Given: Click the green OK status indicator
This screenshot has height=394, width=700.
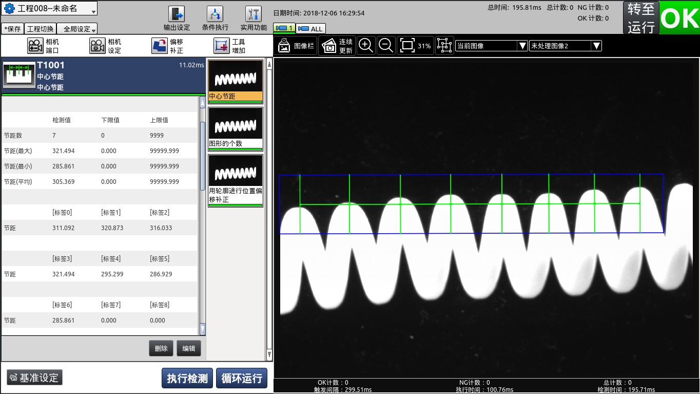Looking at the screenshot, I should coord(679,18).
